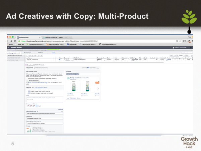This screenshot has width=201, height=151.
Task: Click the Business Manager briefcase icon
Action: point(9,48)
